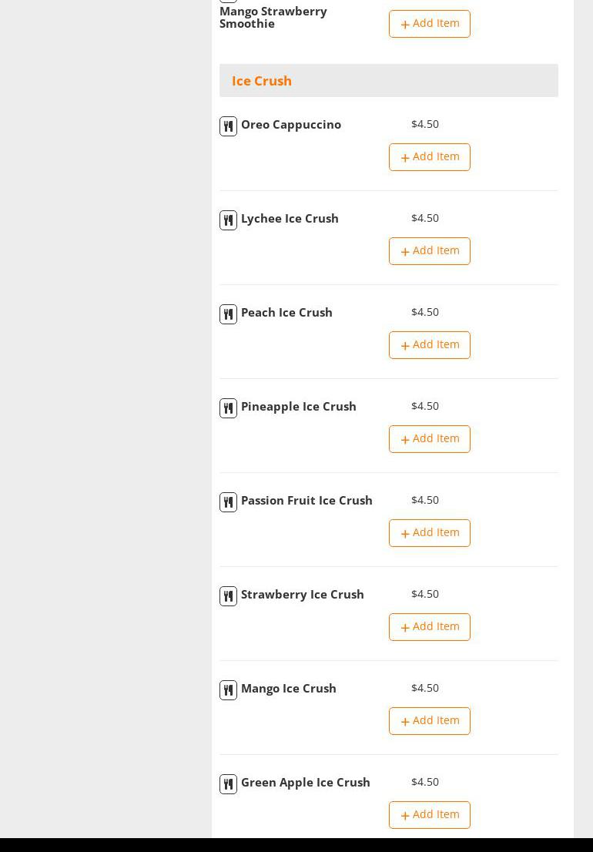Click the utensils icon beside Pineapple Ice Crush

(x=228, y=408)
